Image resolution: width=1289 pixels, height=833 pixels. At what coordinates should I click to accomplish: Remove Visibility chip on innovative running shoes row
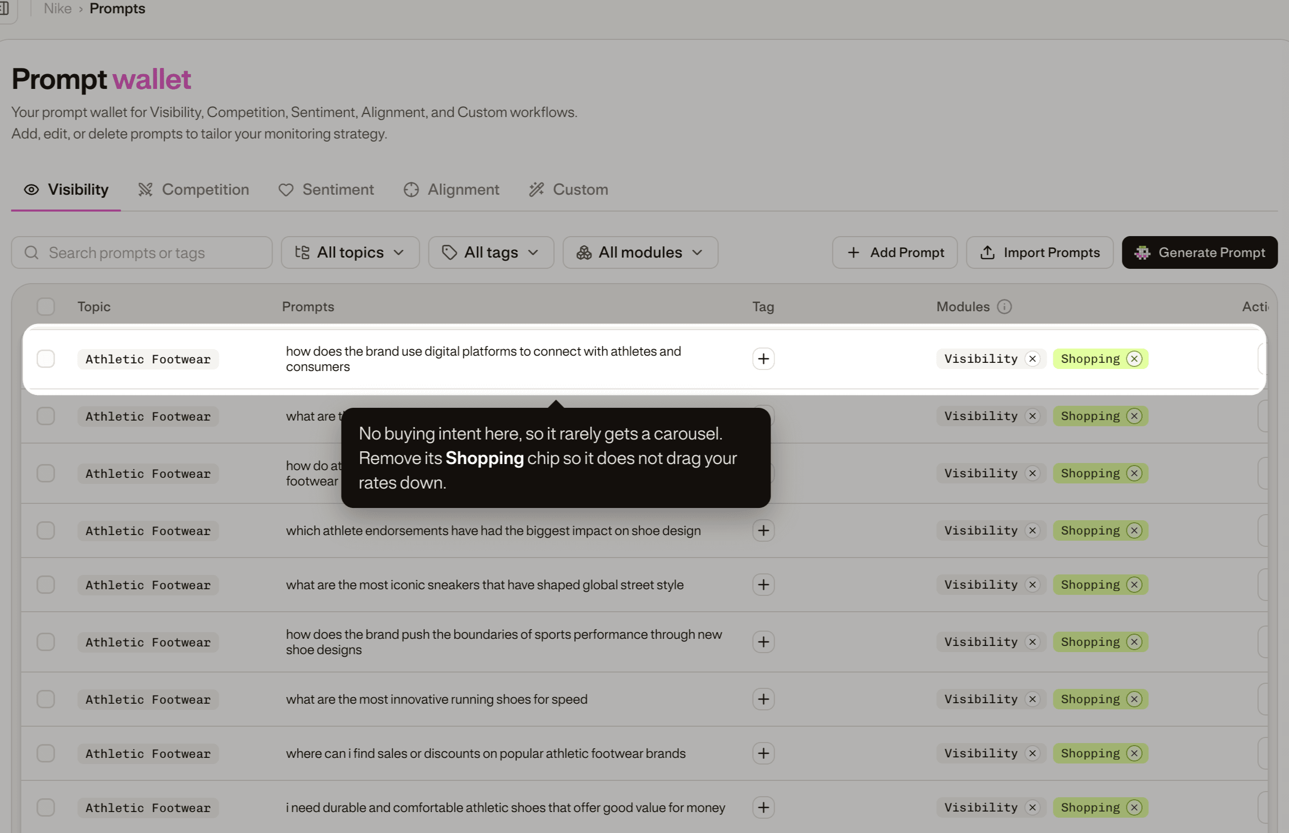pyautogui.click(x=1032, y=700)
